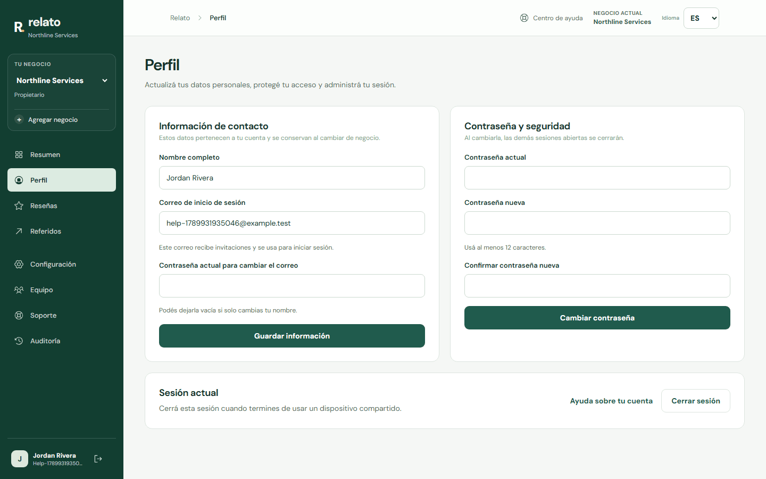Click the Referidos arrow icon
The width and height of the screenshot is (766, 479).
19,232
